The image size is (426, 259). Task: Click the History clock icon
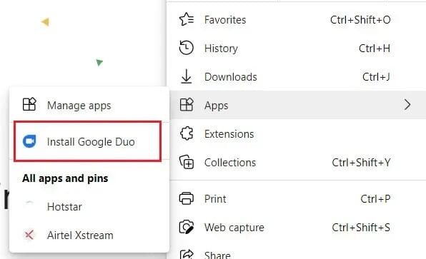(187, 48)
